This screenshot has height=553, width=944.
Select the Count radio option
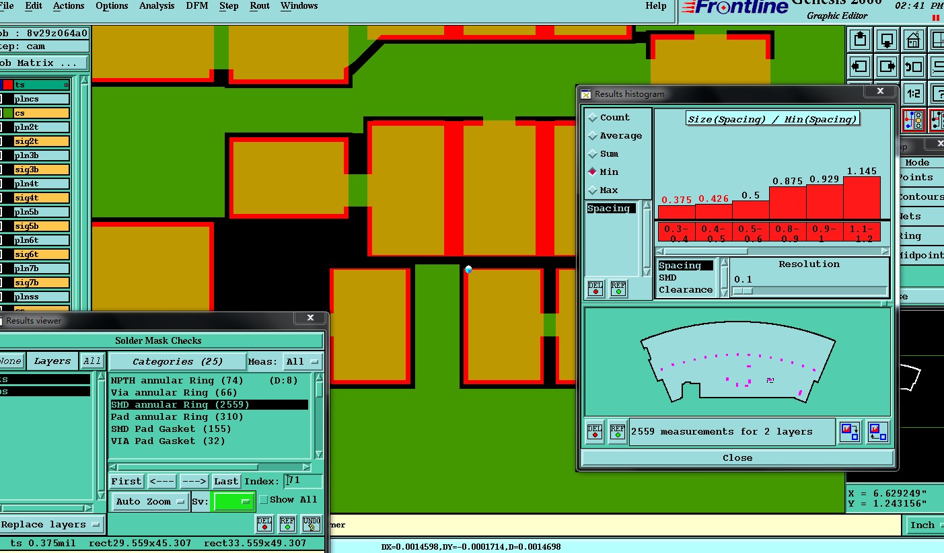[x=593, y=118]
